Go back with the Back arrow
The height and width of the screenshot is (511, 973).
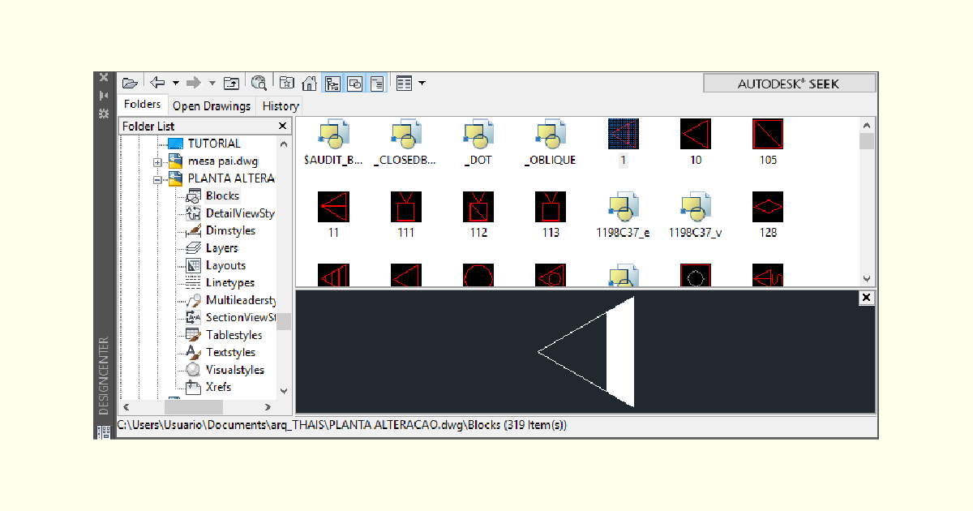158,83
